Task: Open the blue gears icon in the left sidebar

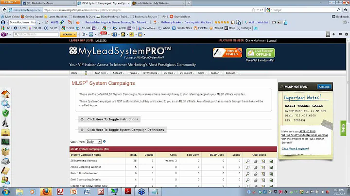Action: 5,104
